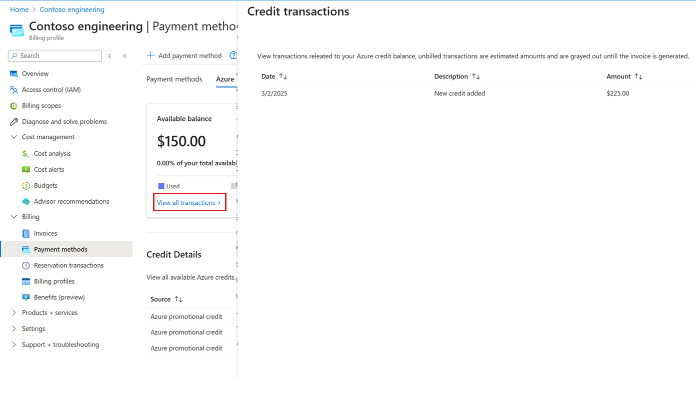
Task: Select the Cost alerts icon
Action: coord(25,169)
